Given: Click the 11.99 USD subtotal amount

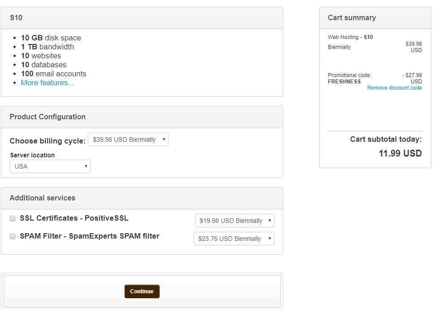Looking at the screenshot, I should pyautogui.click(x=400, y=153).
